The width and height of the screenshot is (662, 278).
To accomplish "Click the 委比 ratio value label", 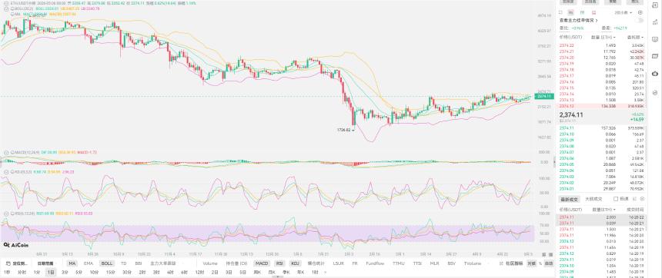I will (x=571, y=28).
